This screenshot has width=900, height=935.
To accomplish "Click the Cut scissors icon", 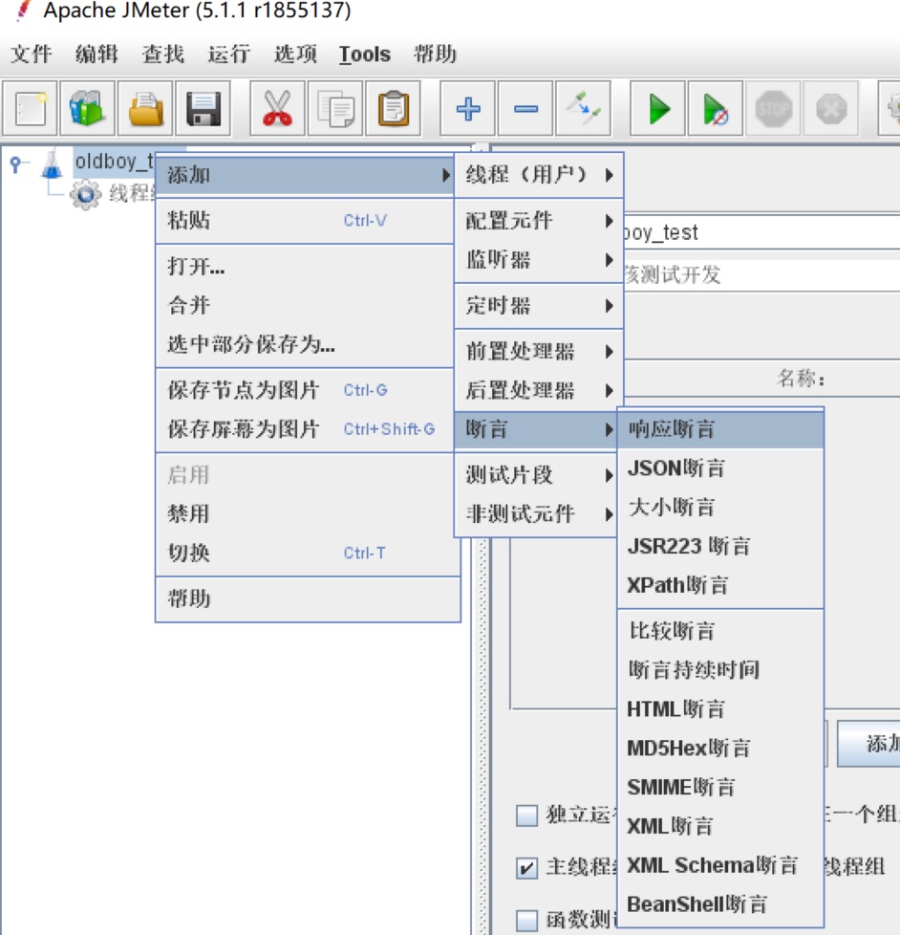I will (277, 109).
